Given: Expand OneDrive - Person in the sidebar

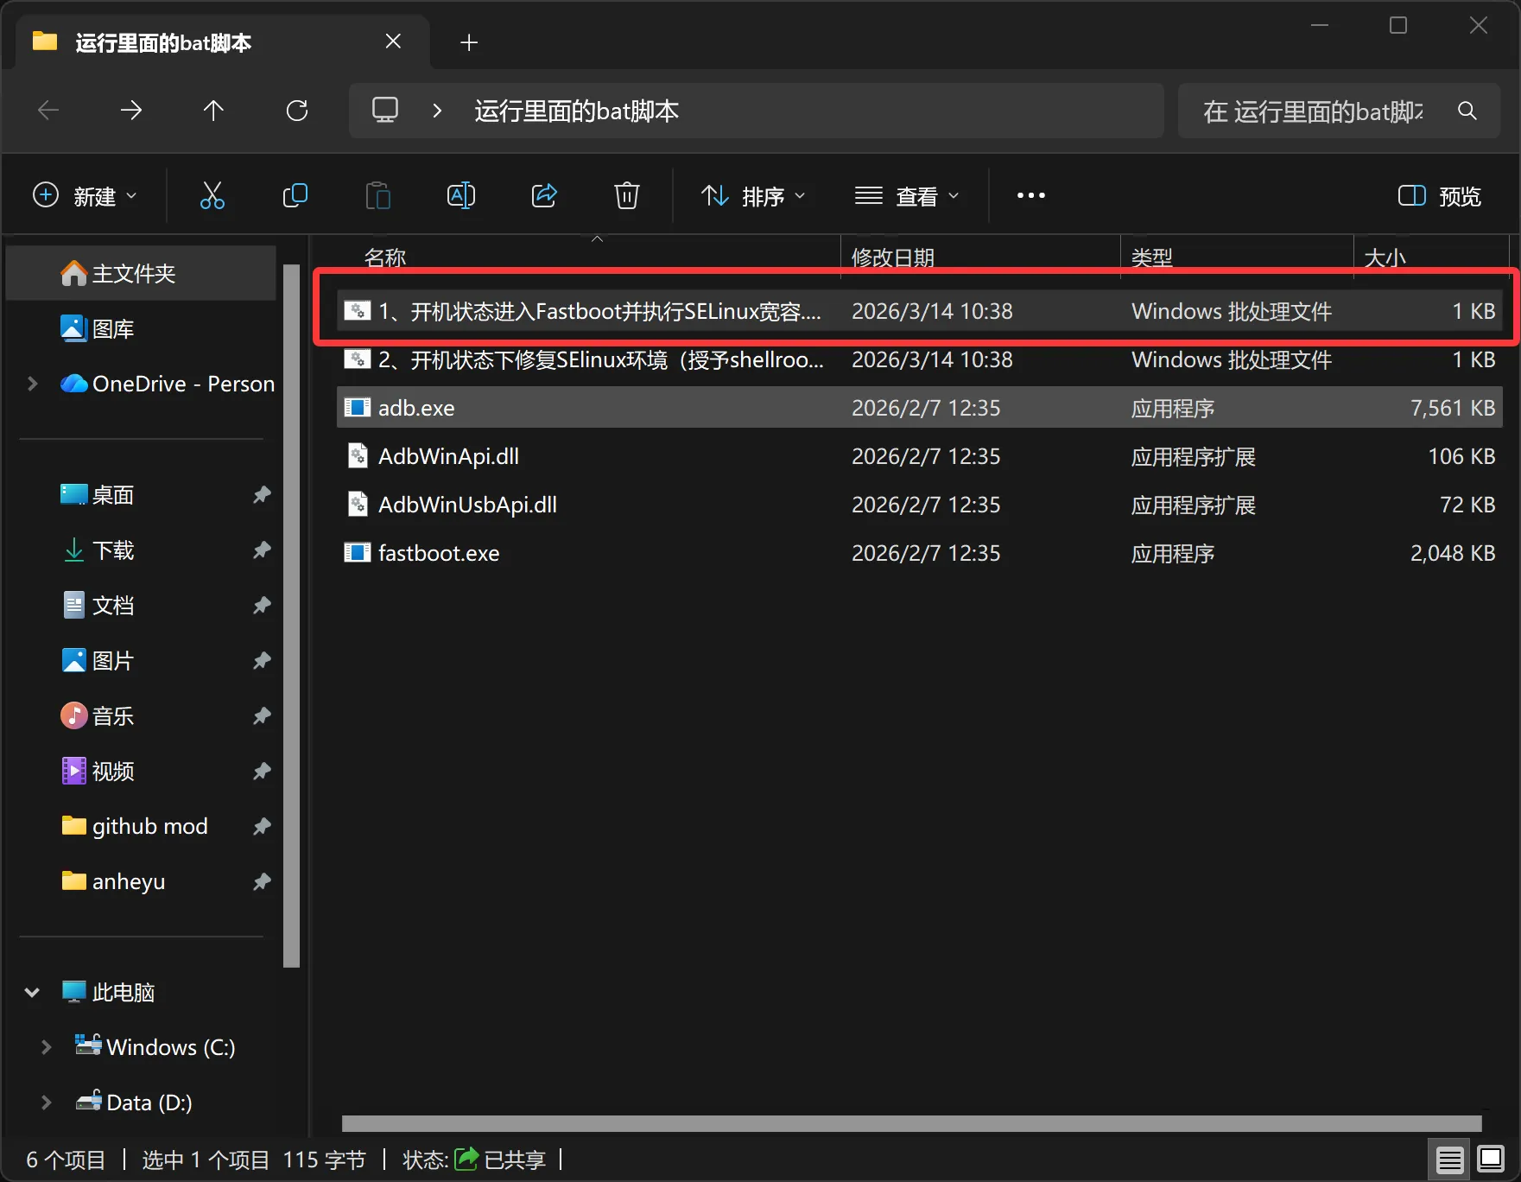Looking at the screenshot, I should [x=32, y=384].
